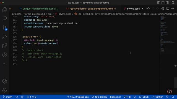Change end of line sequence LF

(x=135, y=97)
